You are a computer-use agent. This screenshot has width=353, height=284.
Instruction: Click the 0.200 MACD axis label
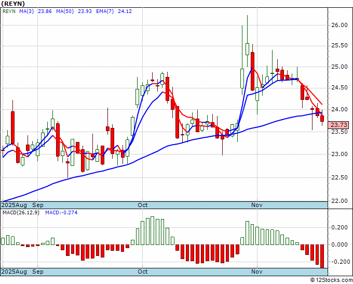[x=340, y=227]
